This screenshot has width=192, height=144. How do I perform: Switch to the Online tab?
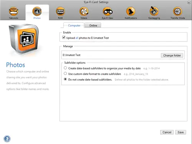click(x=93, y=25)
